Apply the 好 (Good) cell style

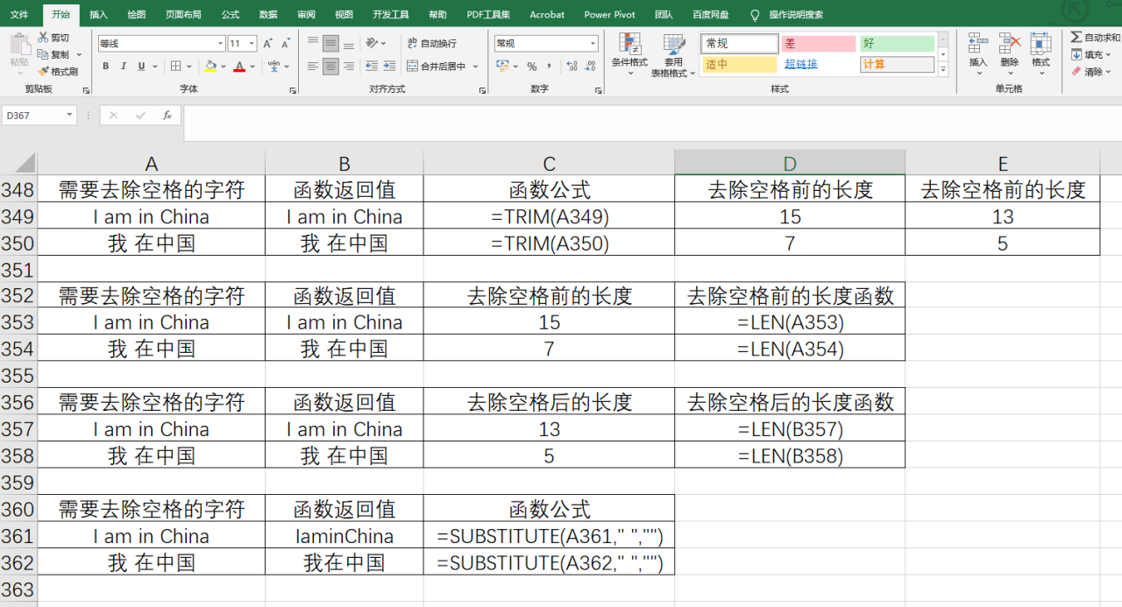tap(897, 43)
